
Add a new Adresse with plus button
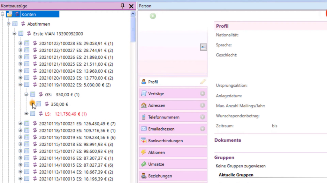point(202,105)
